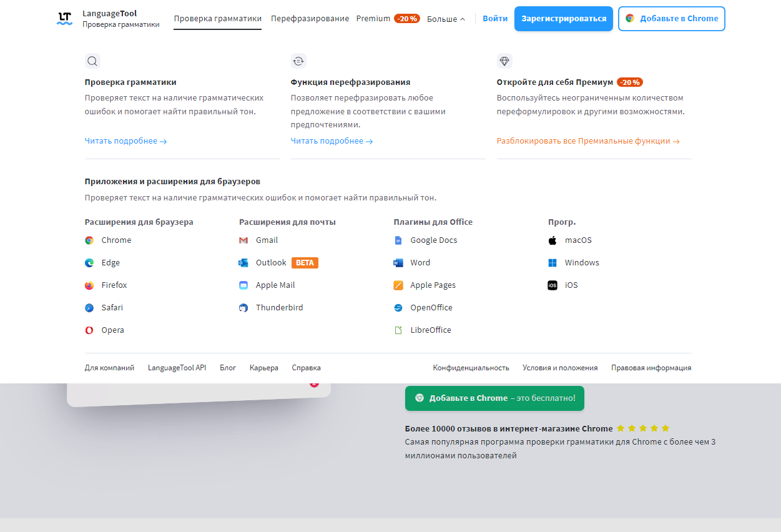The height and width of the screenshot is (532, 781).
Task: Open Читать подробнее under Проверка грамматики
Action: pyautogui.click(x=126, y=141)
